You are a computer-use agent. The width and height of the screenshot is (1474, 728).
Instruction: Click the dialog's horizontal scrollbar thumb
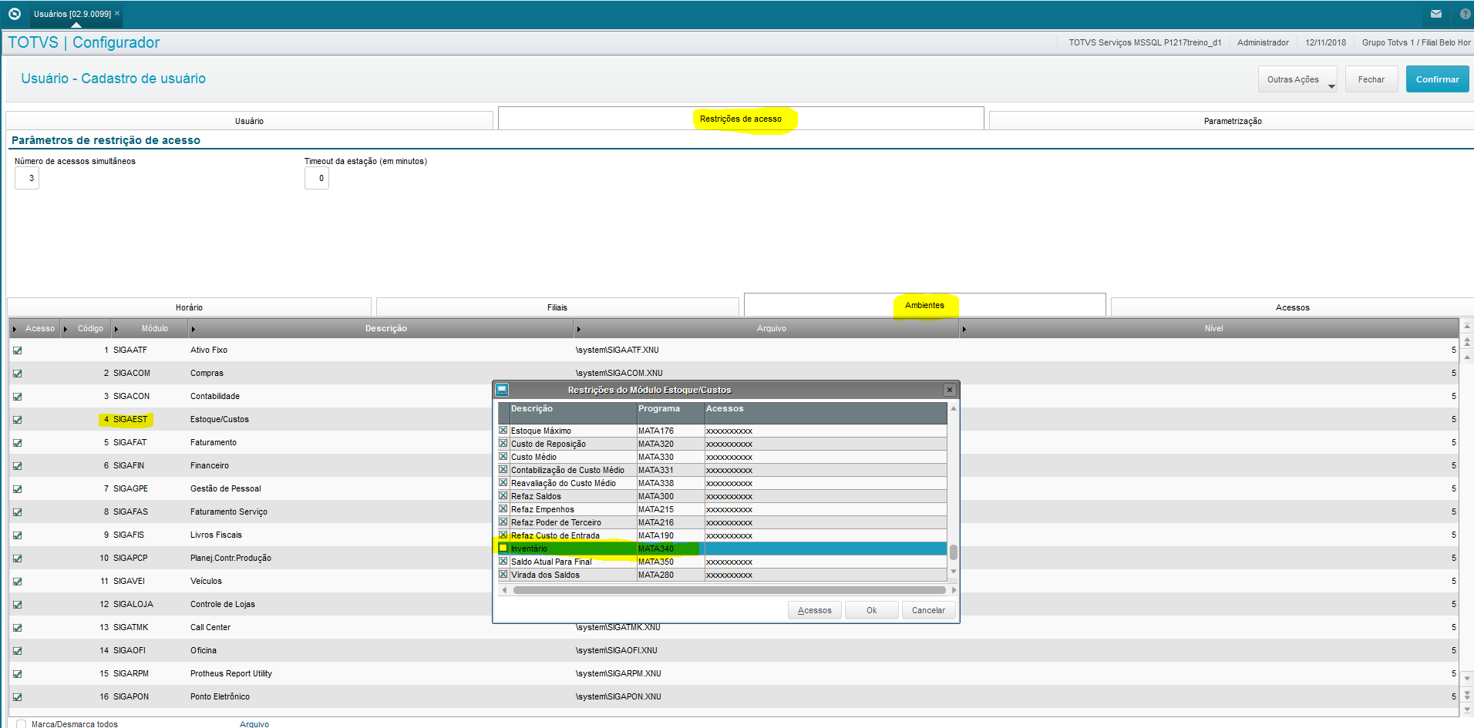pos(729,590)
